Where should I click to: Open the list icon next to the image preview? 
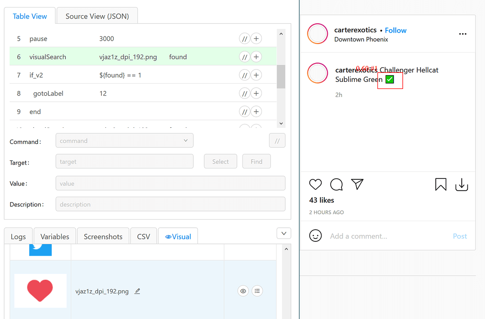click(x=257, y=291)
